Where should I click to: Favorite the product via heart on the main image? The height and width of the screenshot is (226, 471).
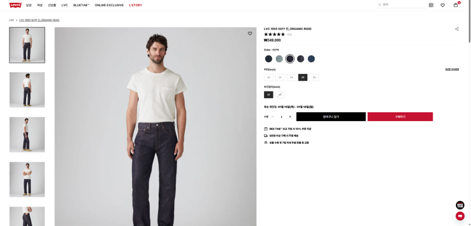click(250, 33)
